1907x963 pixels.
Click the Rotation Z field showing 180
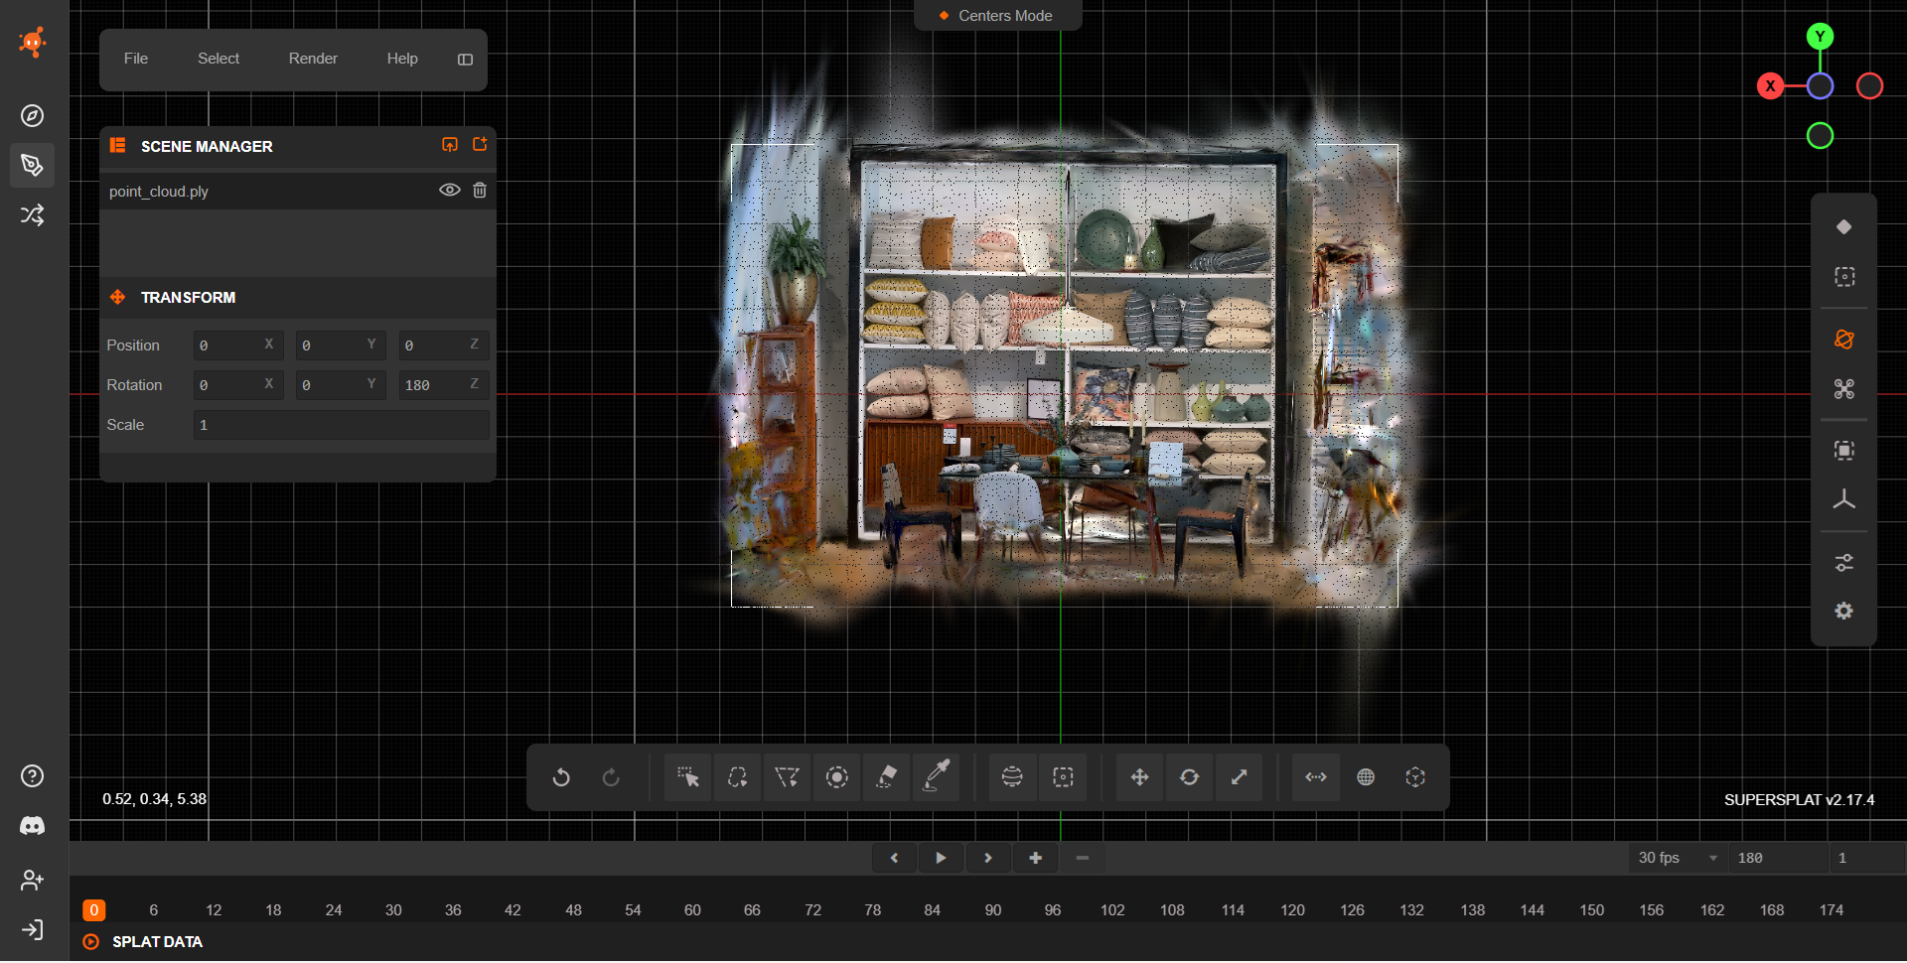click(x=444, y=384)
